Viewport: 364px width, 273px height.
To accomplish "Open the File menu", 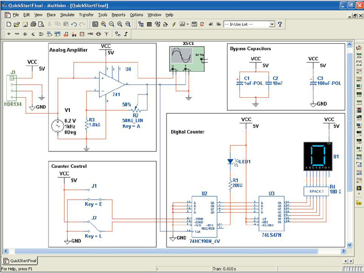I will click(16, 15).
